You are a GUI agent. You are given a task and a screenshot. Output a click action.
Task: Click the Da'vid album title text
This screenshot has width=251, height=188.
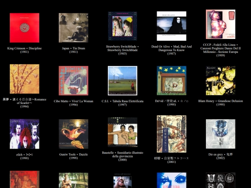tap(172, 101)
